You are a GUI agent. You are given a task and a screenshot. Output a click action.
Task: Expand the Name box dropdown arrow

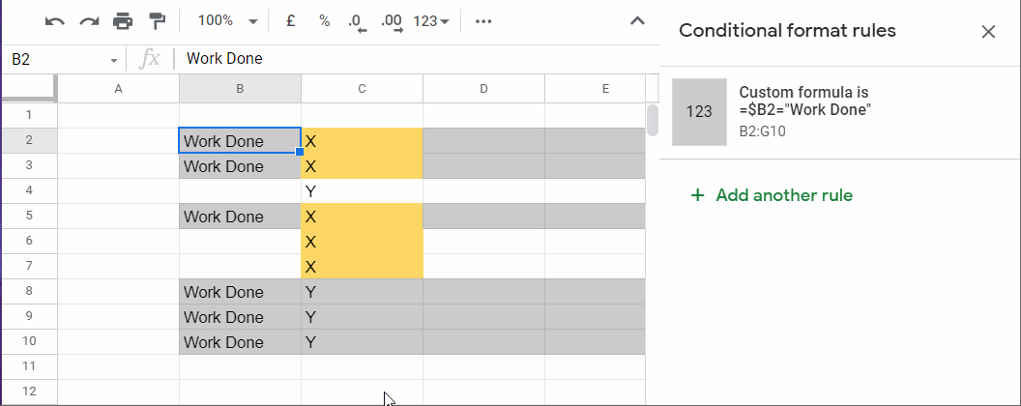point(114,59)
